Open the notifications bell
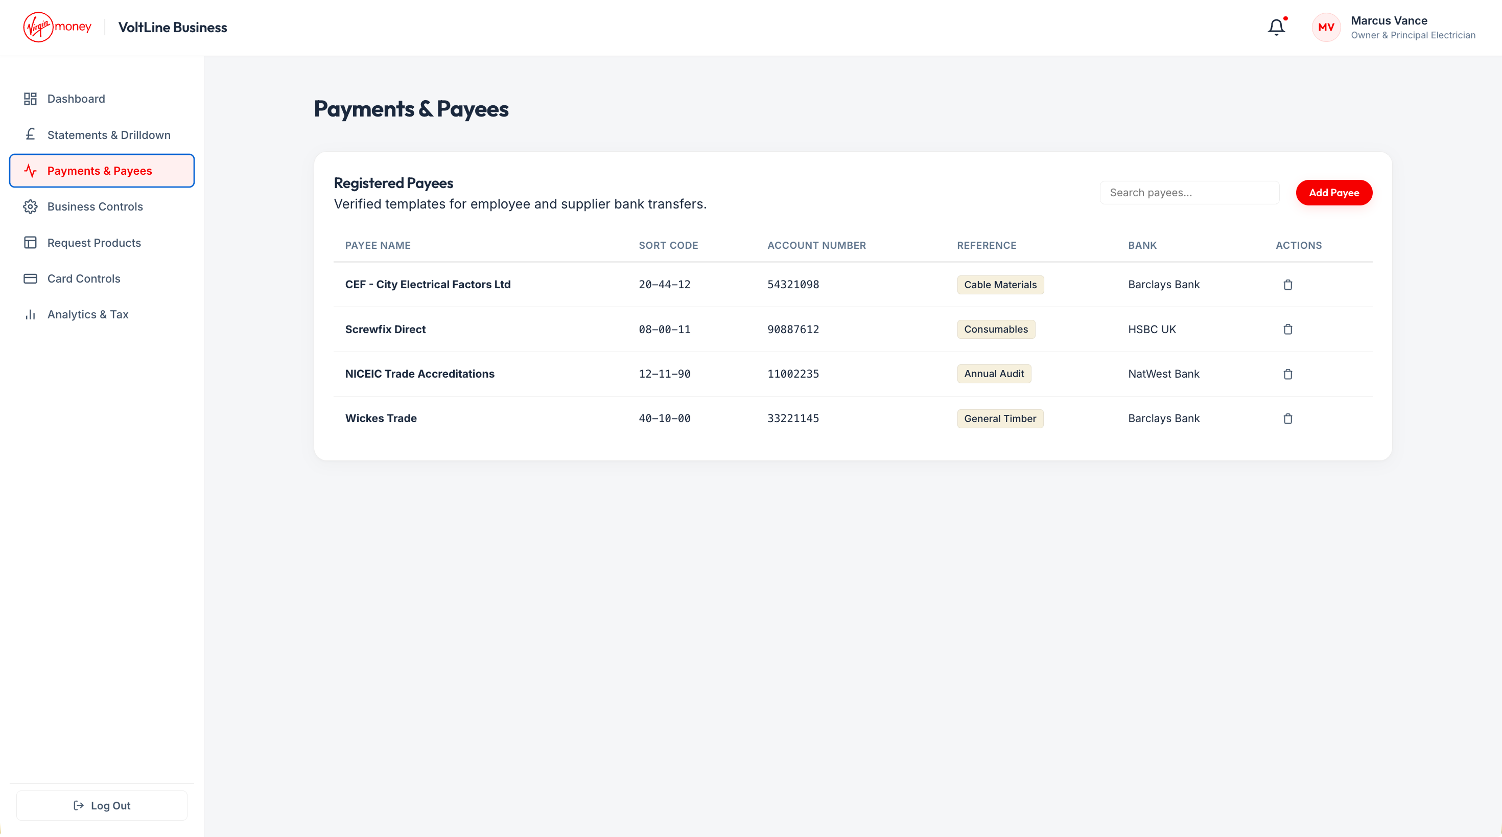Screen dimensions: 1502x837 point(1276,28)
